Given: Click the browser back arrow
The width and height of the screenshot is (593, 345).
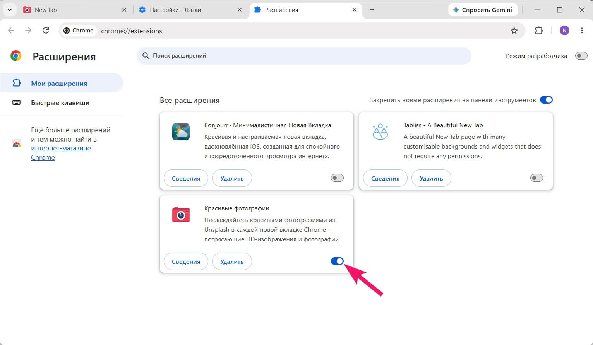Looking at the screenshot, I should (x=11, y=31).
